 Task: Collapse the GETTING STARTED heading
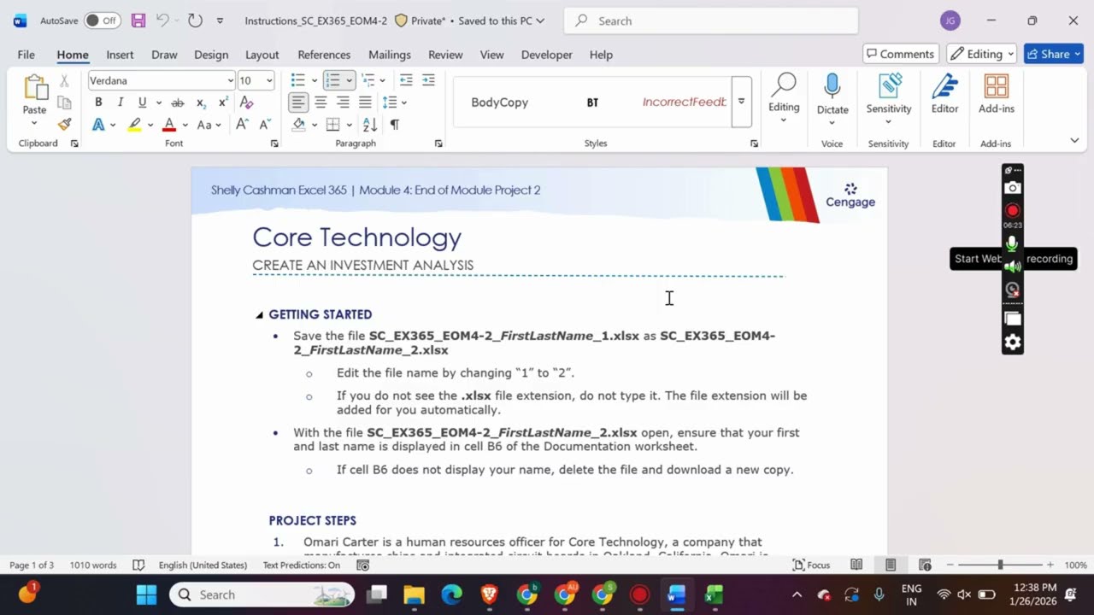pyautogui.click(x=259, y=315)
